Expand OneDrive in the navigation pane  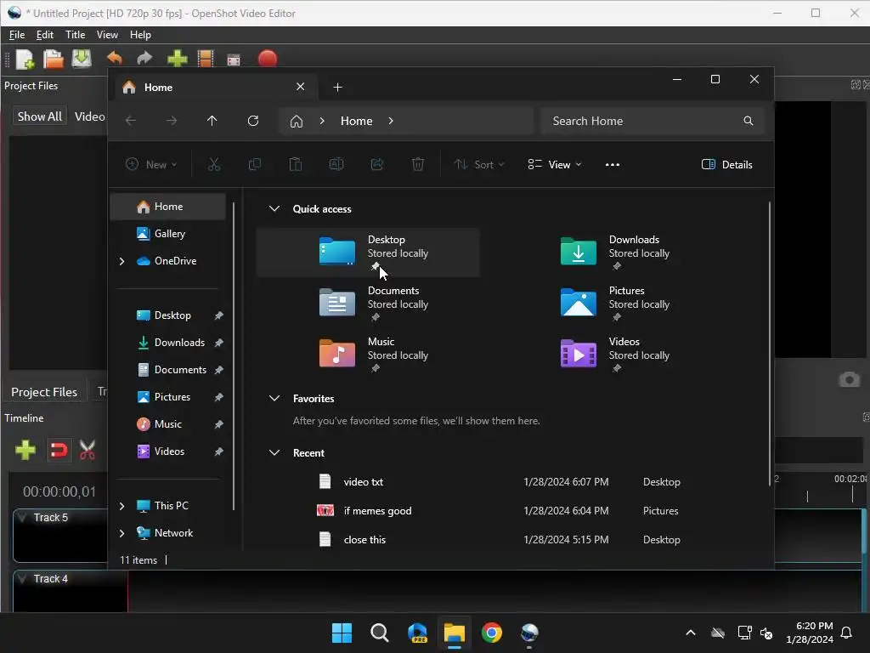122,261
